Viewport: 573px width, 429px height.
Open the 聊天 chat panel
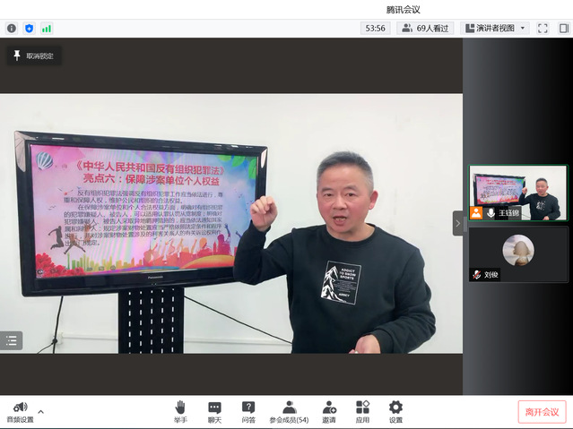(214, 412)
